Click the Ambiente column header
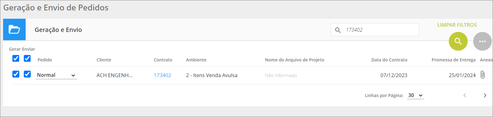493x117 pixels. [196, 60]
